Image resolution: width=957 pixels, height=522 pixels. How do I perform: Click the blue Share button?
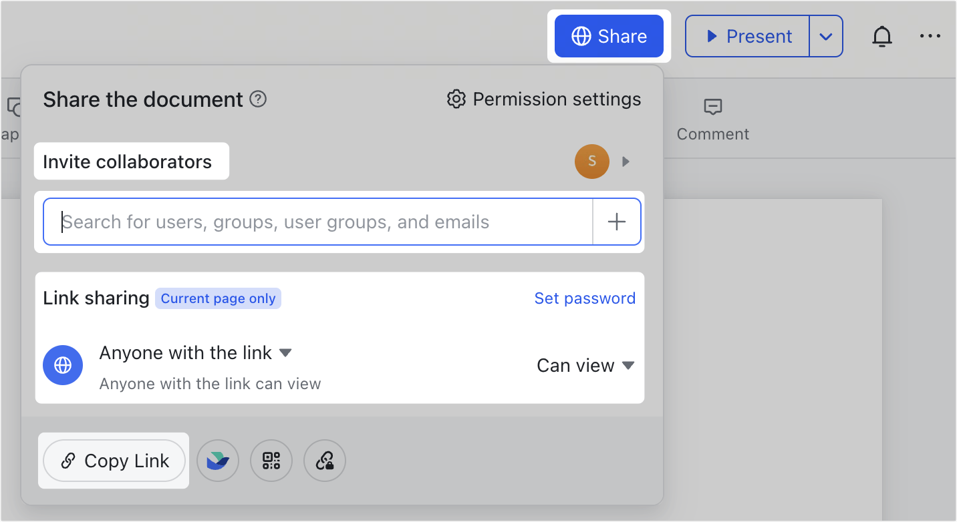[x=609, y=36]
